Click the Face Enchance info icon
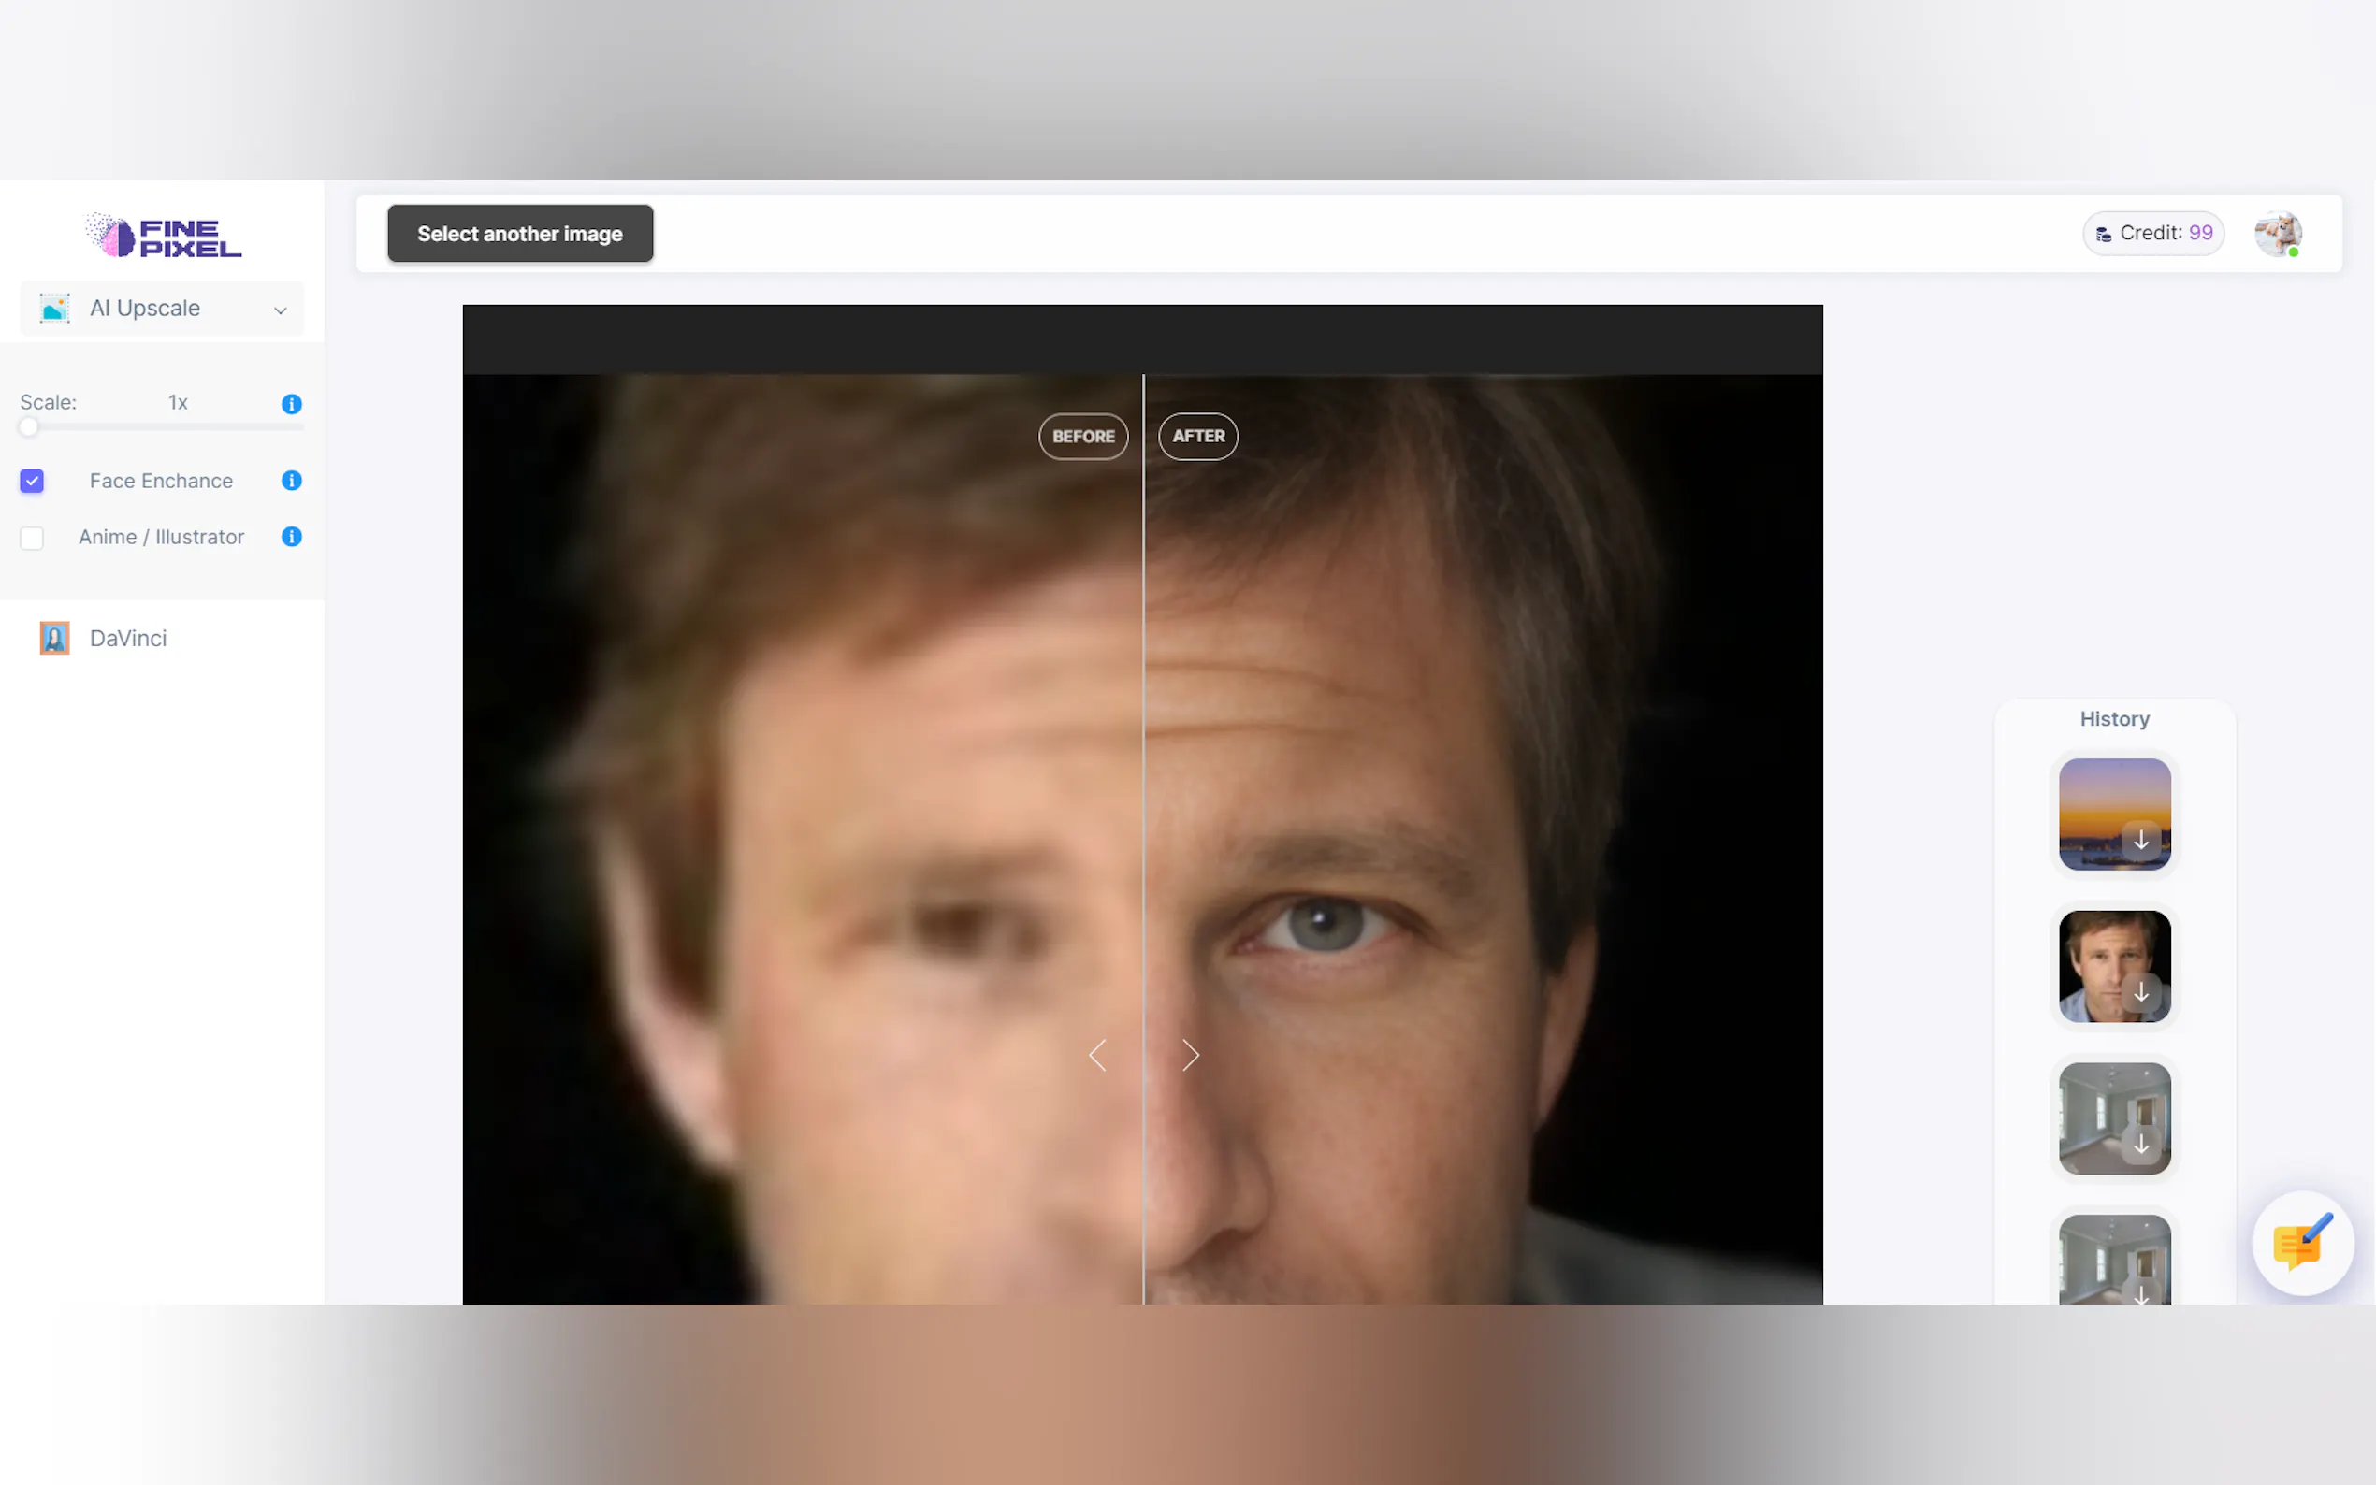Viewport: 2376px width, 1485px height. point(292,481)
